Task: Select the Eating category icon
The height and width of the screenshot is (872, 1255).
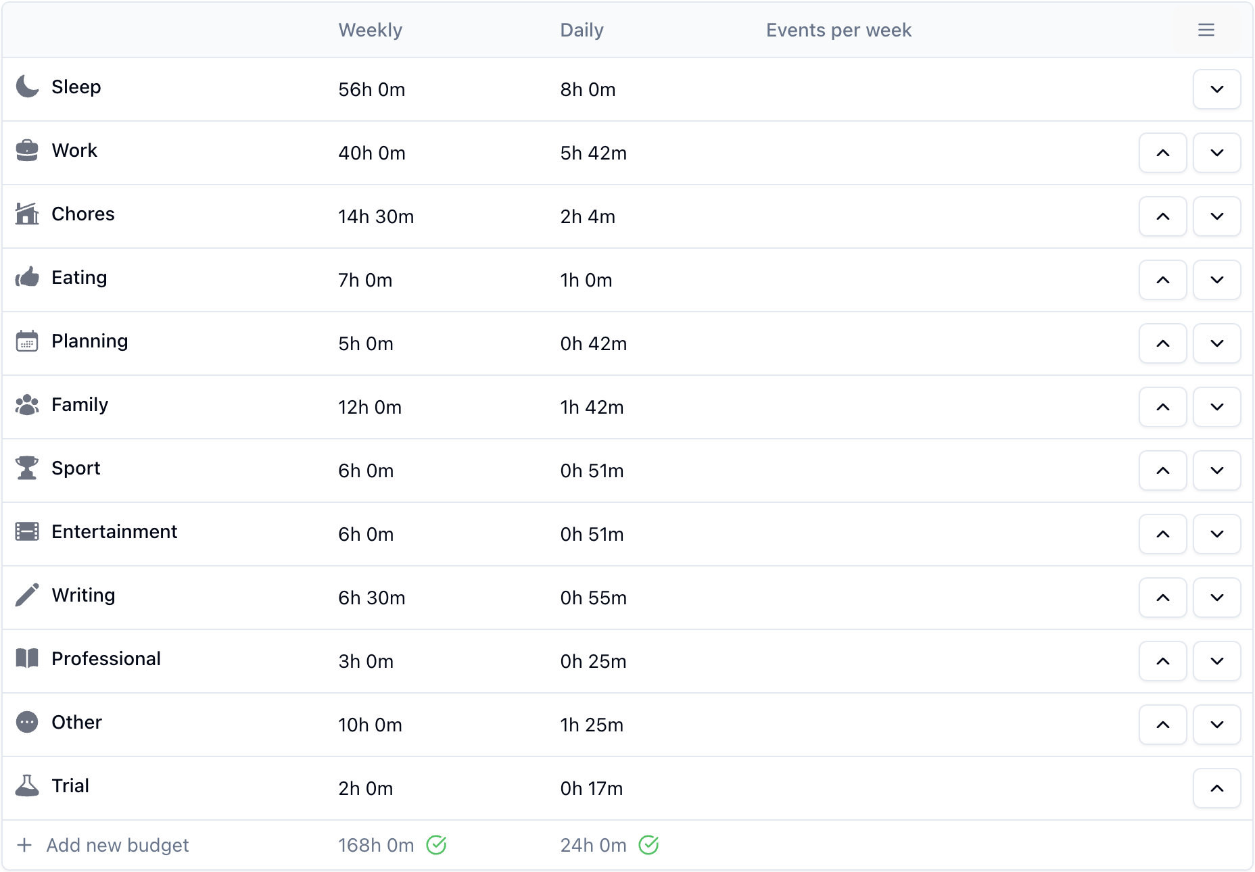Action: click(x=26, y=277)
